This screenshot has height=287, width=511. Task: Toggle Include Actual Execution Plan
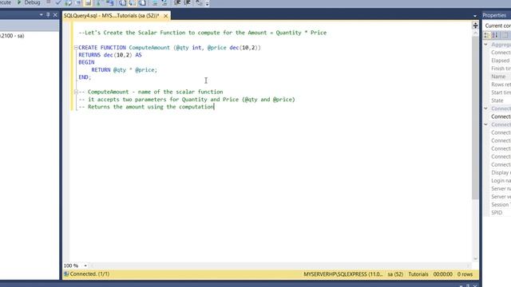click(x=98, y=3)
